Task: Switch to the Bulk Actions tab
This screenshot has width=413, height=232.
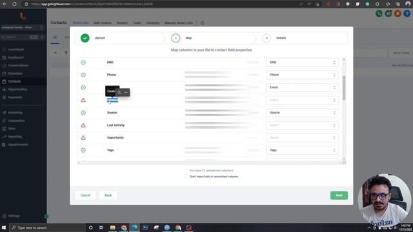Action: click(103, 23)
